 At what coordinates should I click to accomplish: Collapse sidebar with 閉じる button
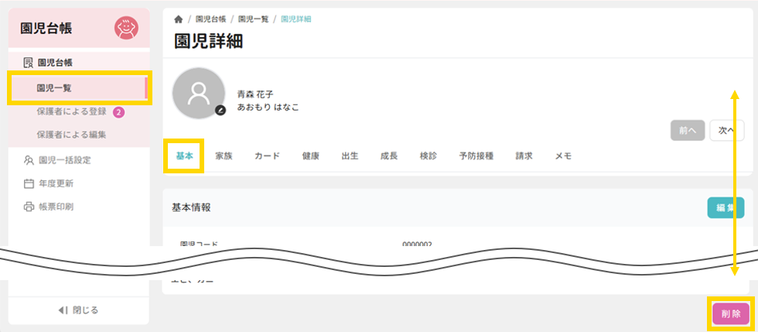[78, 310]
